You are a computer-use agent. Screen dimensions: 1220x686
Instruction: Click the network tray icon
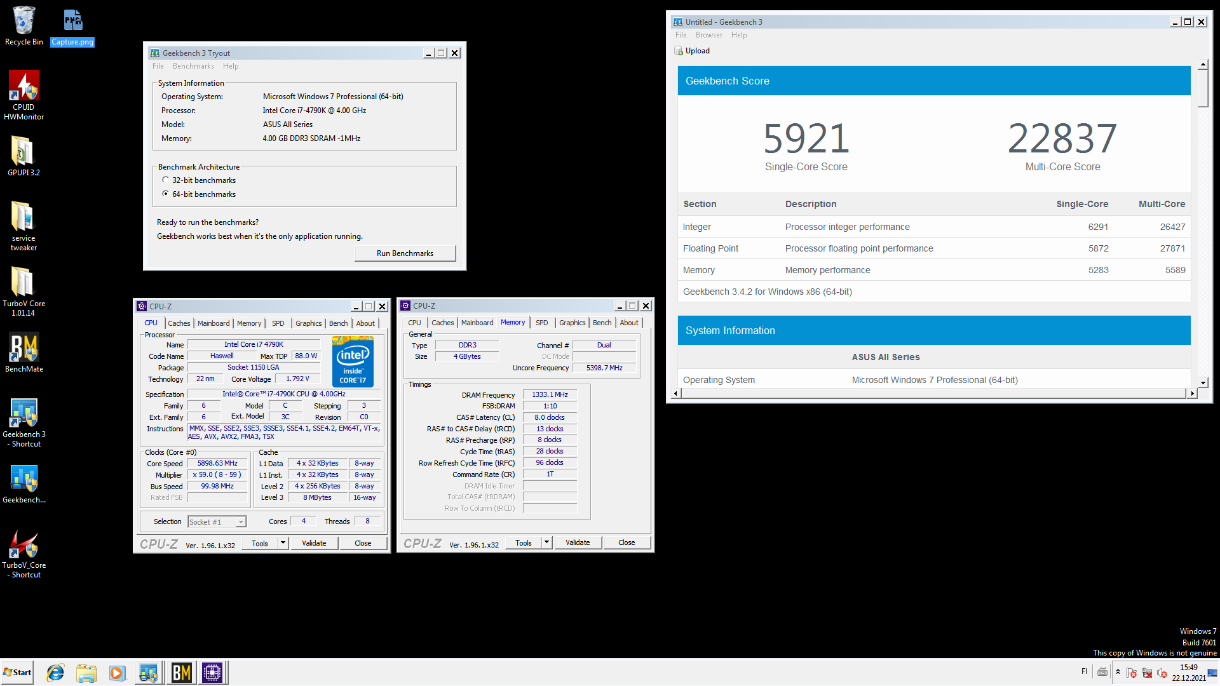1147,673
